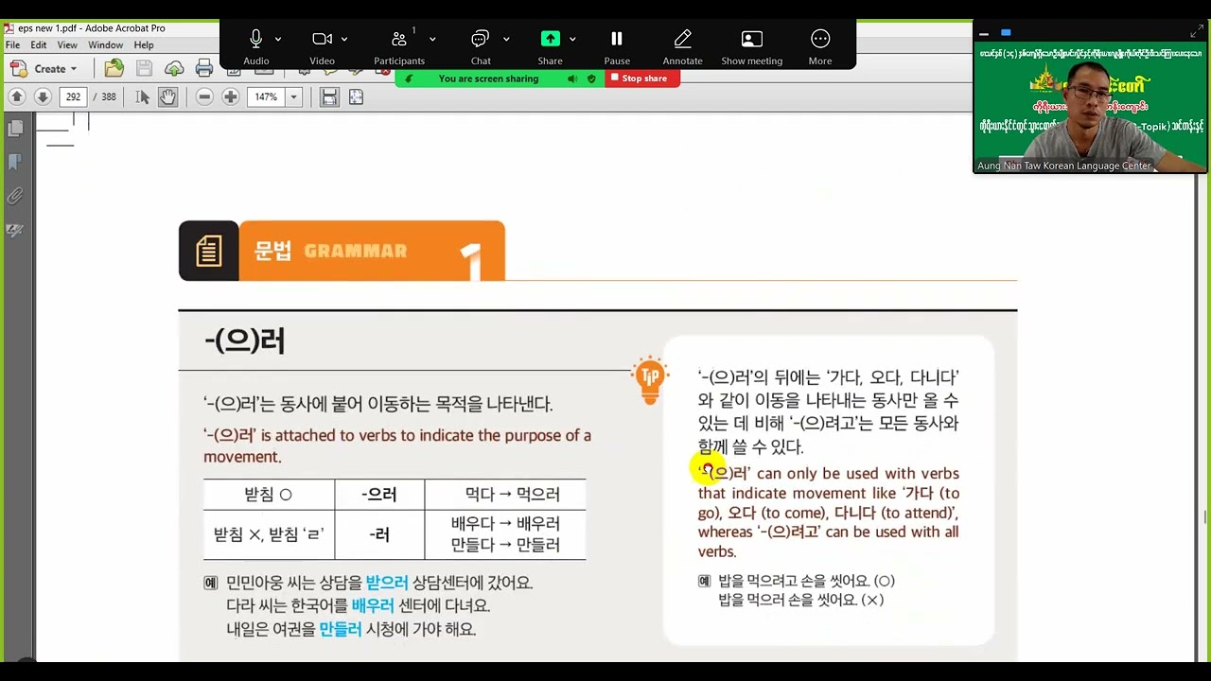The width and height of the screenshot is (1211, 681).
Task: Click the fit width scrolling icon
Action: point(329,96)
